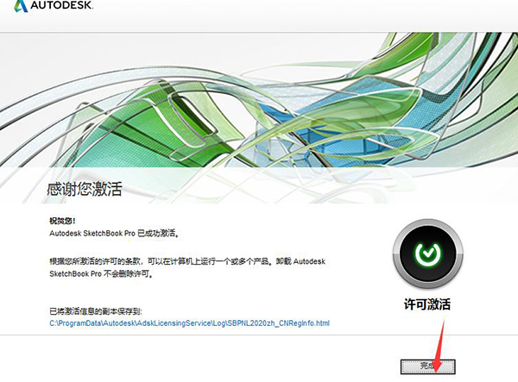This screenshot has height=382, width=518.
Task: Click the 'Autodesk SketchBook Pro 已成功激活' line
Action: click(x=114, y=233)
